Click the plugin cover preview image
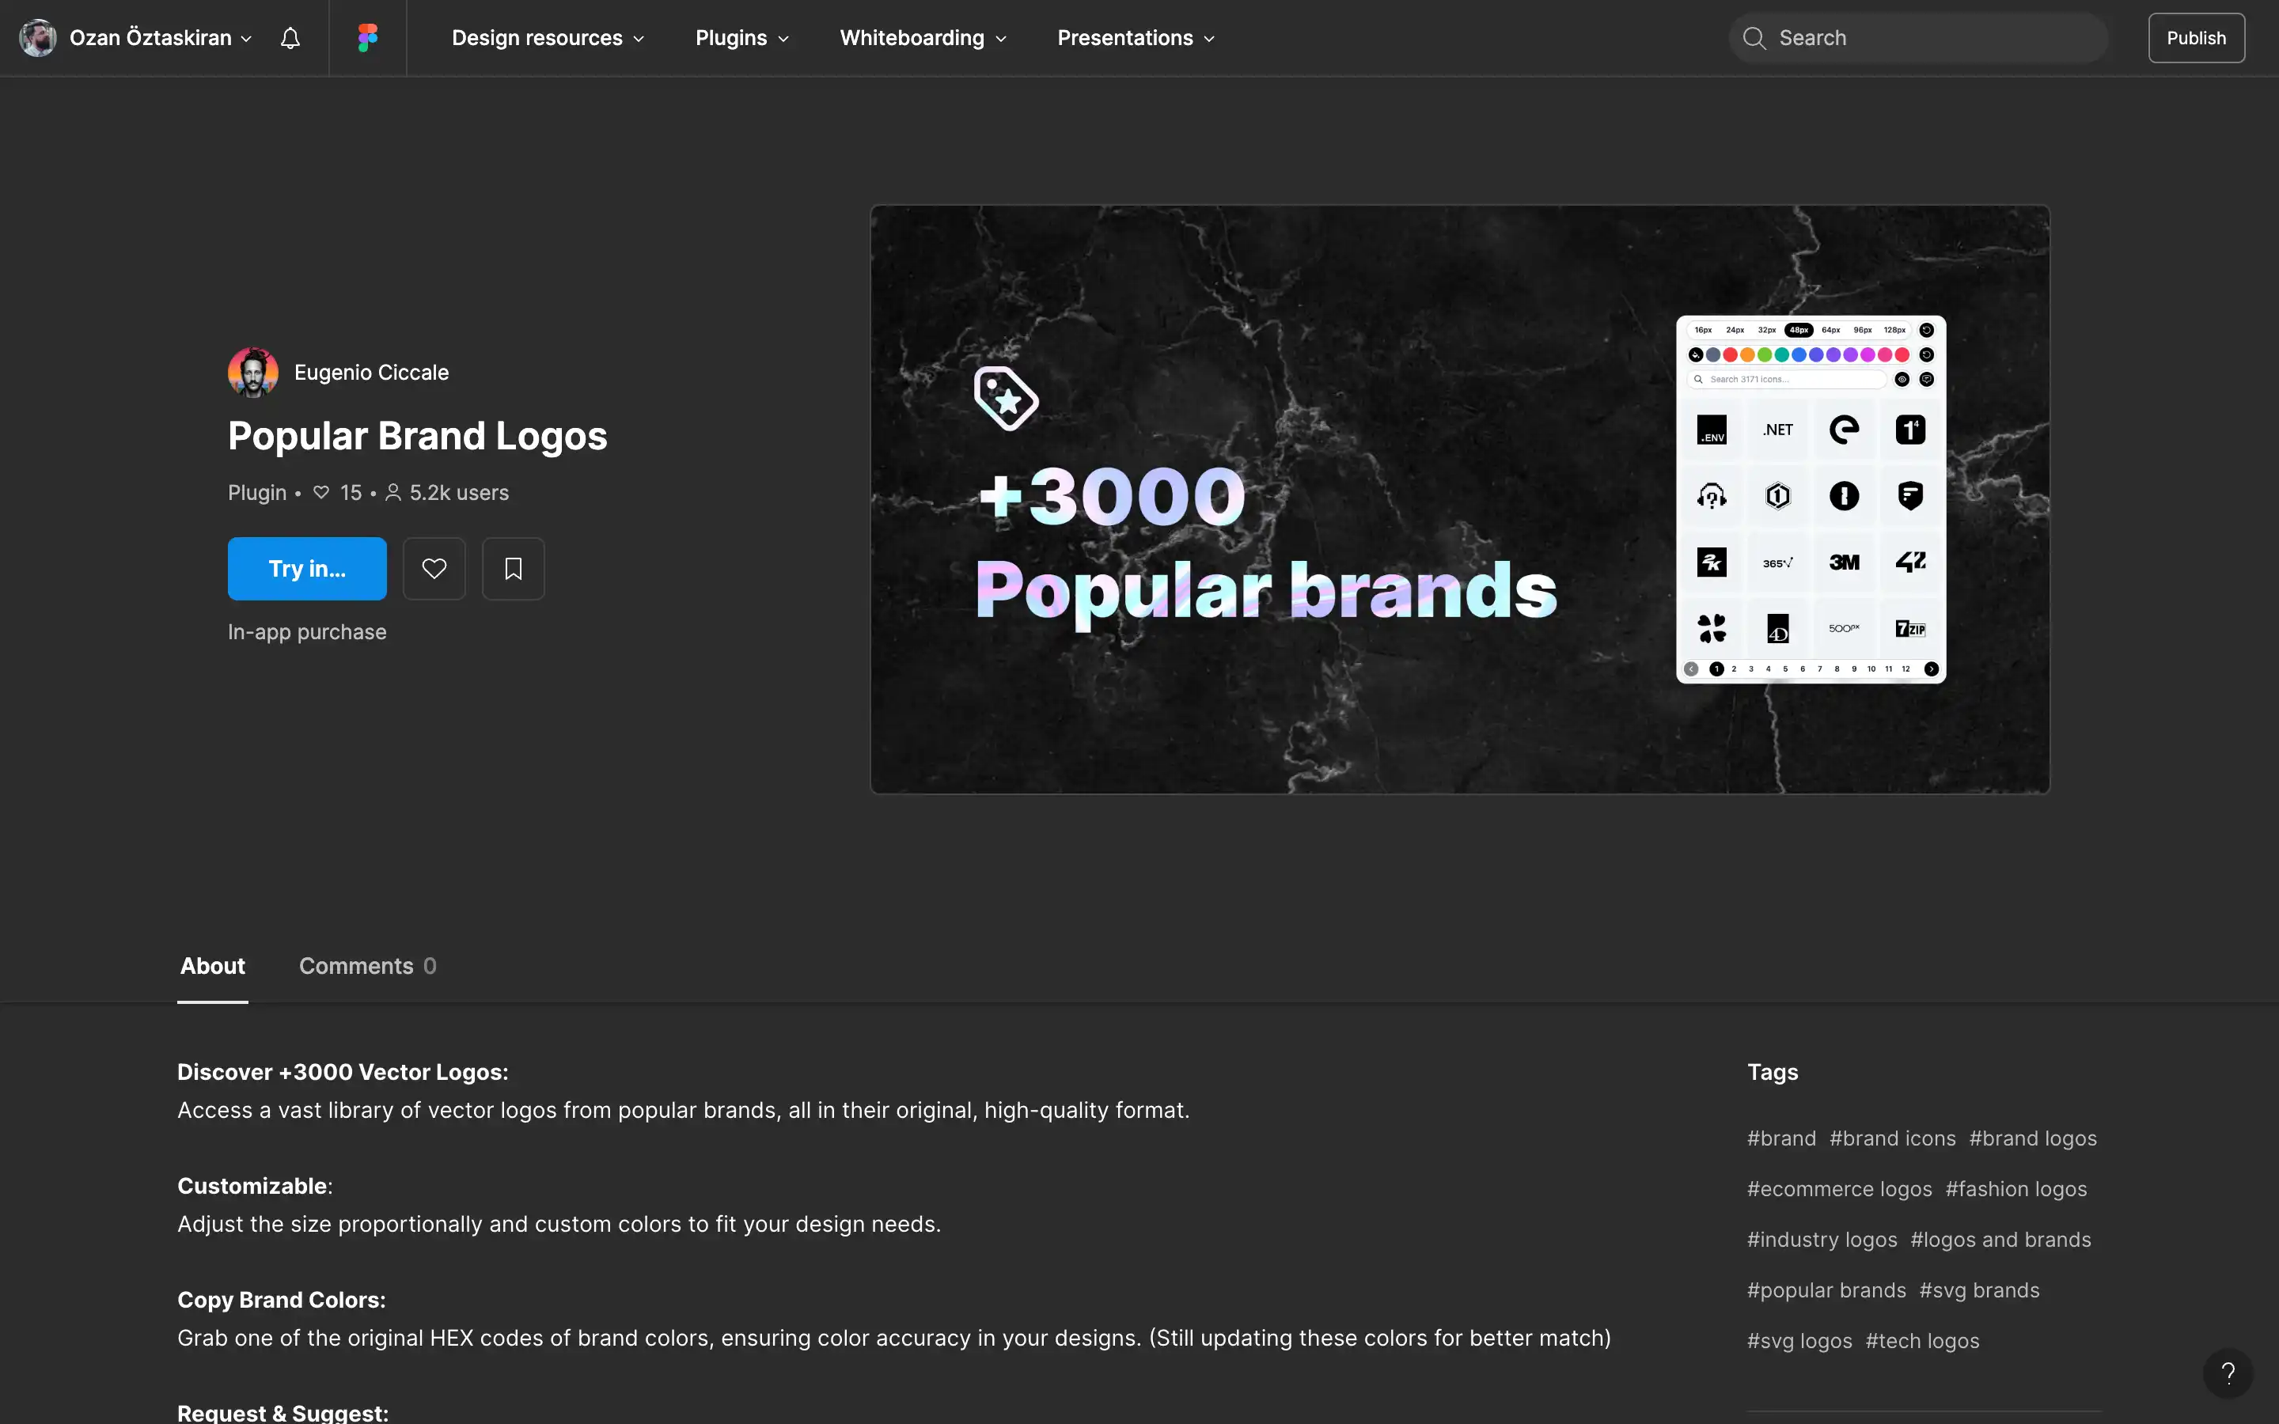Screen dimensions: 2279x1424 (1460, 499)
